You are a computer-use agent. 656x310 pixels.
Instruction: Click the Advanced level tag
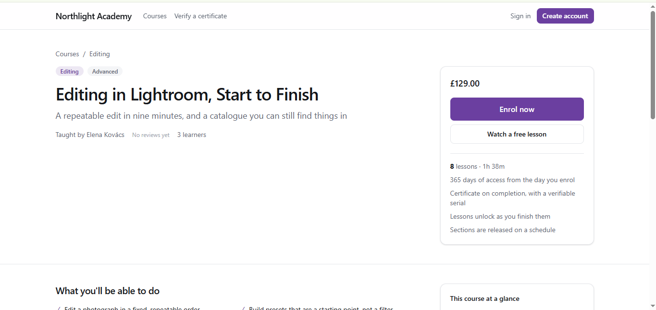click(x=105, y=72)
